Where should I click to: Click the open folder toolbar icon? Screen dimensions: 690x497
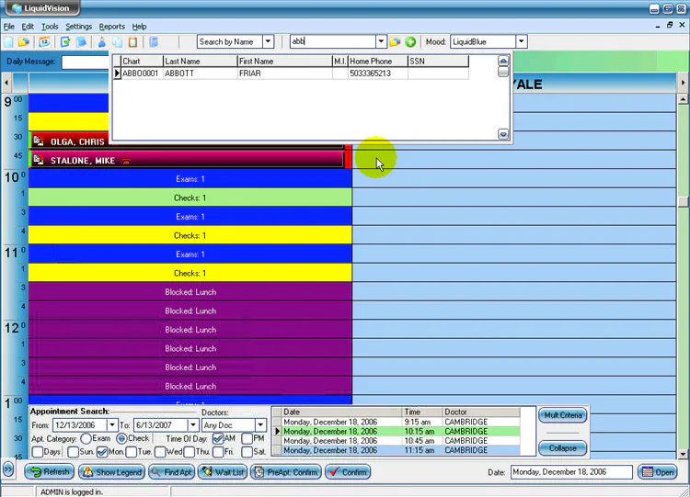24,42
